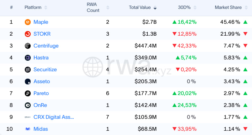This screenshot has height=135, width=252.
Task: Click green up arrow beside 45.46% market share
Action: 245,22
